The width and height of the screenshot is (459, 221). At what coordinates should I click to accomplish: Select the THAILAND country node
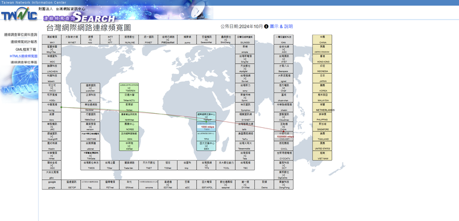point(322,136)
